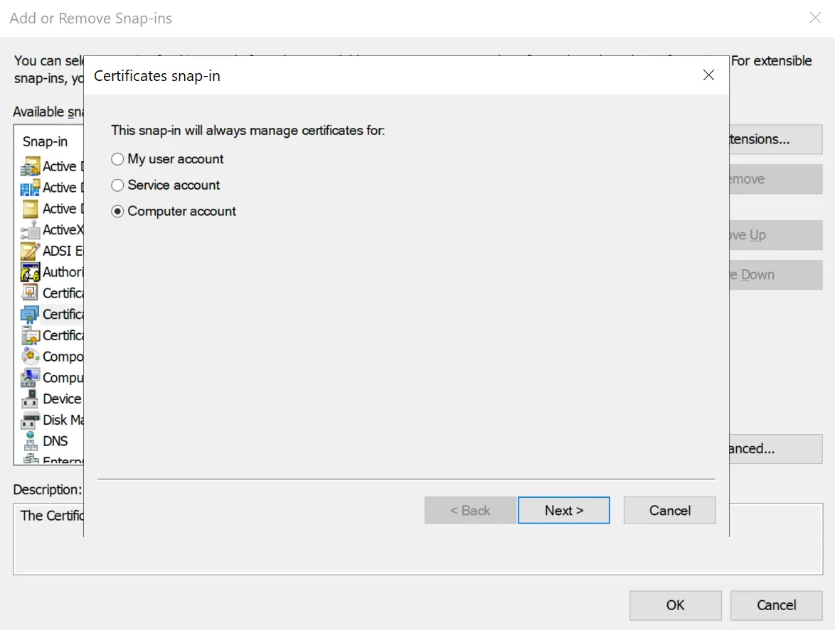Click the third Active Directory snap-in icon

31,209
